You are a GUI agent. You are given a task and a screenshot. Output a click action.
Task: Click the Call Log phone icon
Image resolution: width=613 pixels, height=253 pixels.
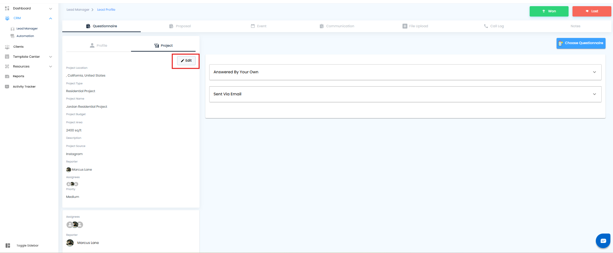coord(486,26)
